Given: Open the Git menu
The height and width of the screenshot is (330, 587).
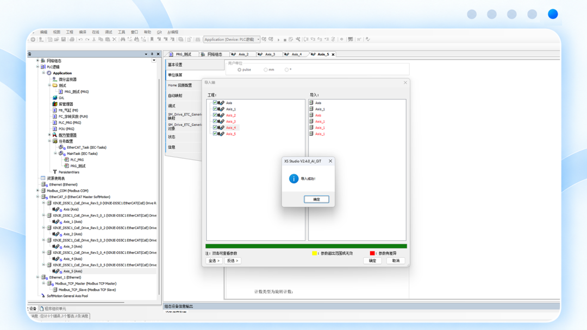Looking at the screenshot, I should pos(159,32).
